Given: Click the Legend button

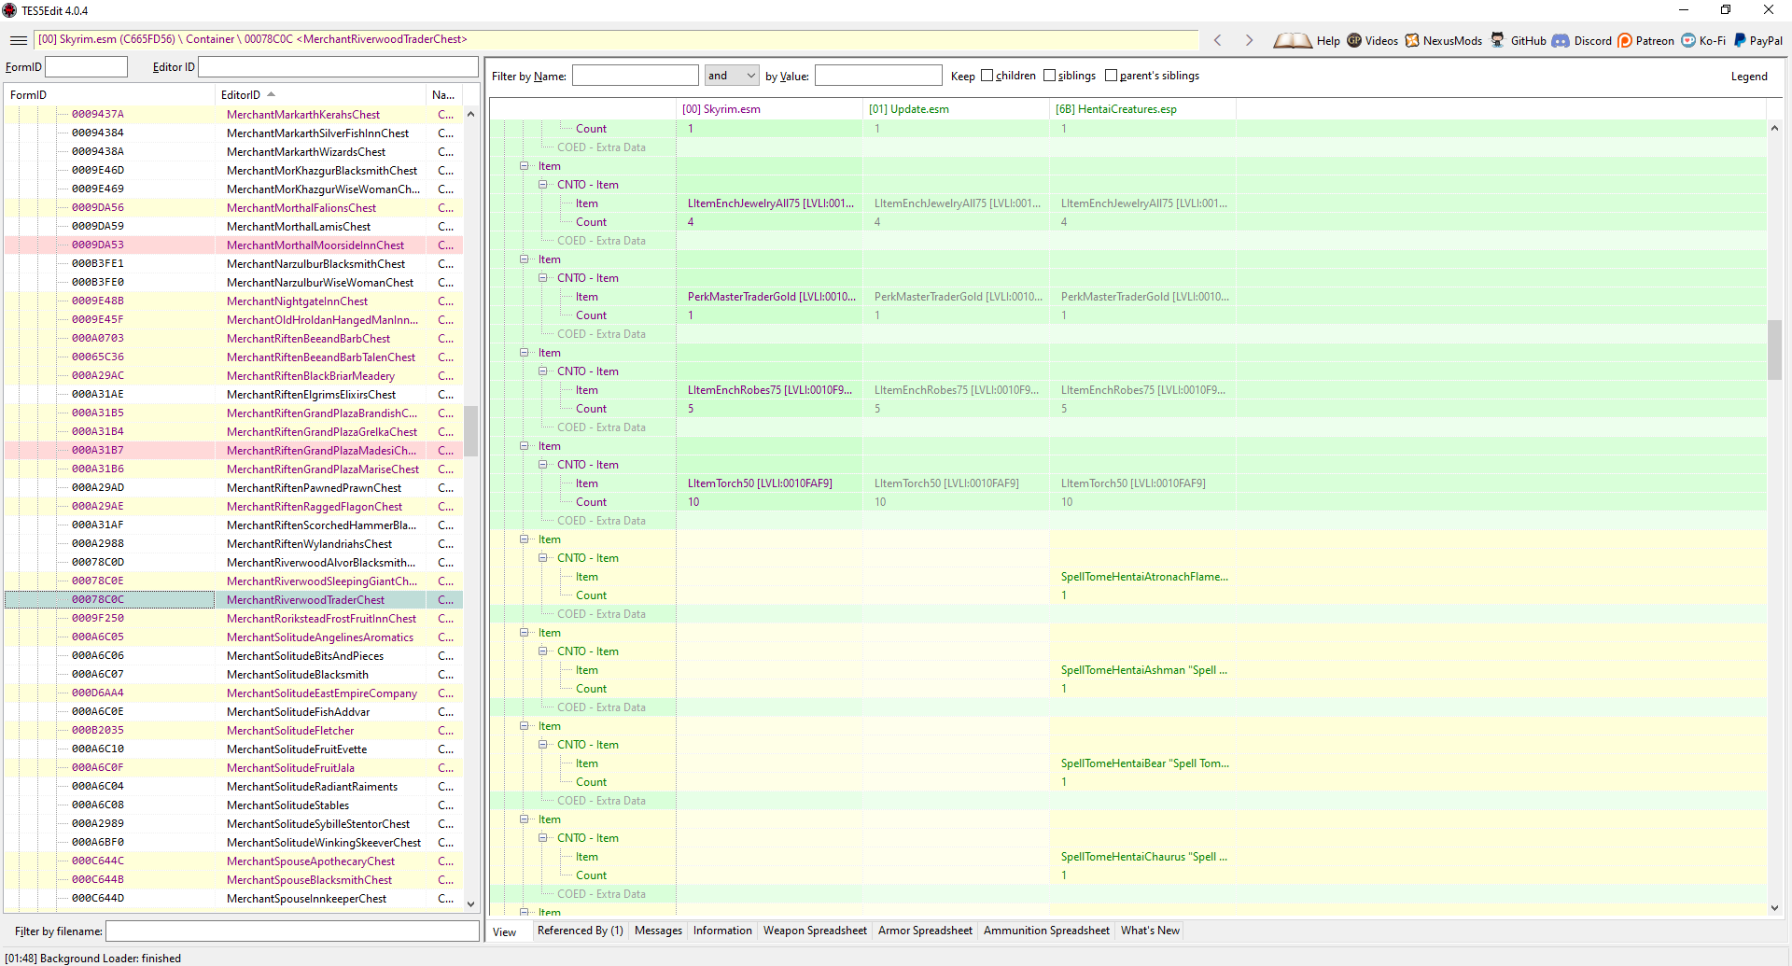Looking at the screenshot, I should 1749,77.
